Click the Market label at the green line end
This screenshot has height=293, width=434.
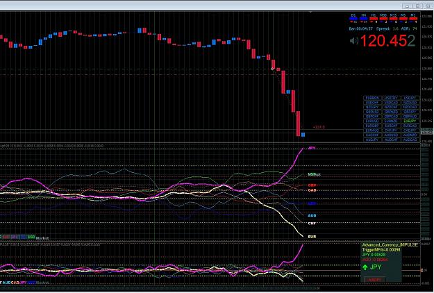point(314,174)
